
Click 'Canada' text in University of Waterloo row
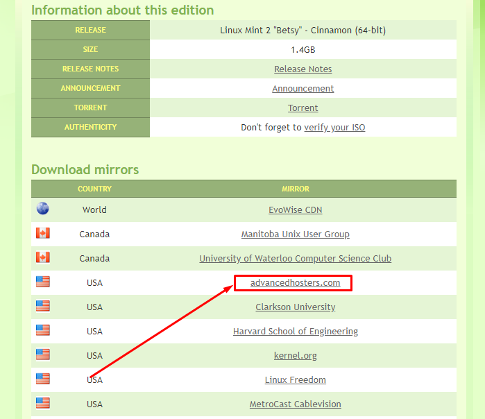[94, 259]
